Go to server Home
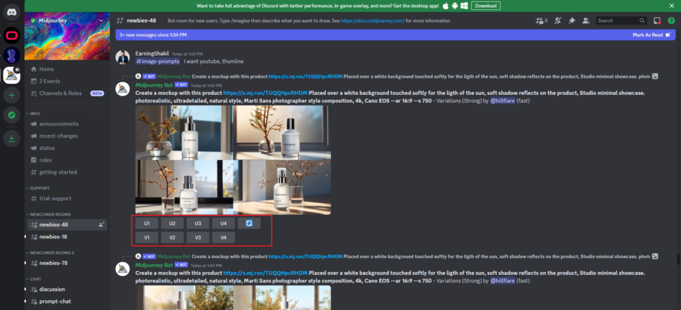Image resolution: width=681 pixels, height=310 pixels. (x=67, y=69)
